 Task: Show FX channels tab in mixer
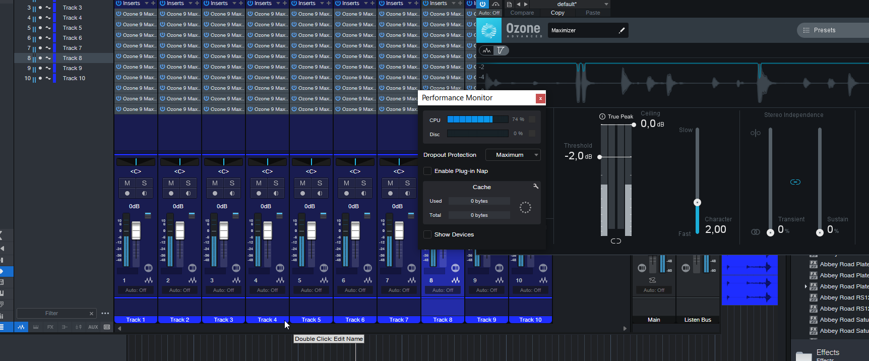coord(50,327)
